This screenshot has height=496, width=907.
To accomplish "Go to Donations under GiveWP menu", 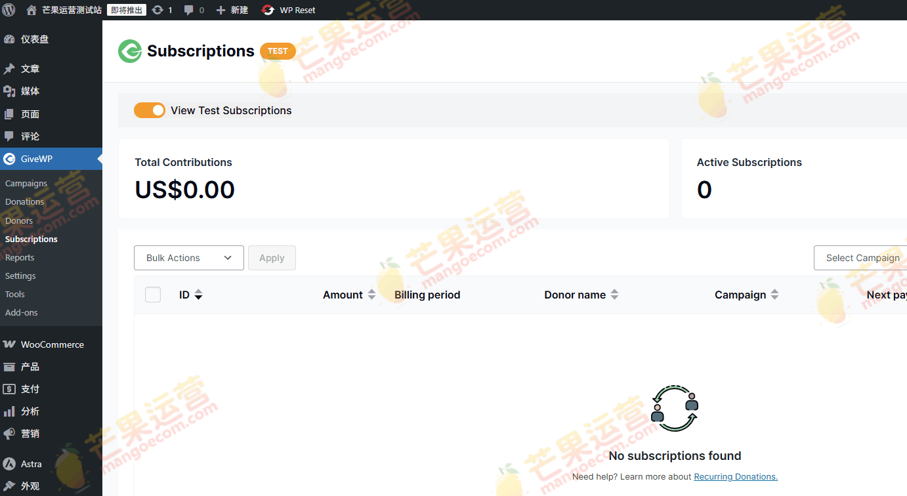I will tap(24, 201).
